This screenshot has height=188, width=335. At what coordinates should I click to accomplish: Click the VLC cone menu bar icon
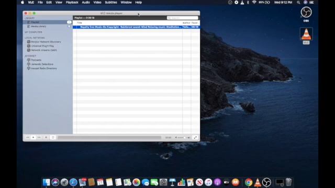242,2
